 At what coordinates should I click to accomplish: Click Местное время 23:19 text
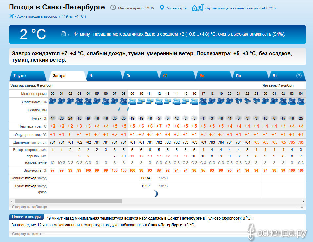pos(136,9)
